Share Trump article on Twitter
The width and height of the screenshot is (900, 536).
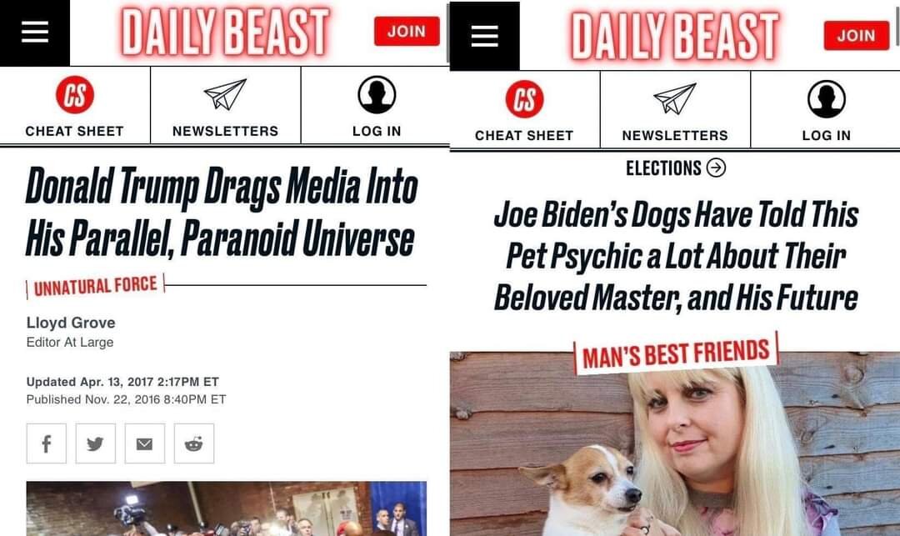coord(95,443)
